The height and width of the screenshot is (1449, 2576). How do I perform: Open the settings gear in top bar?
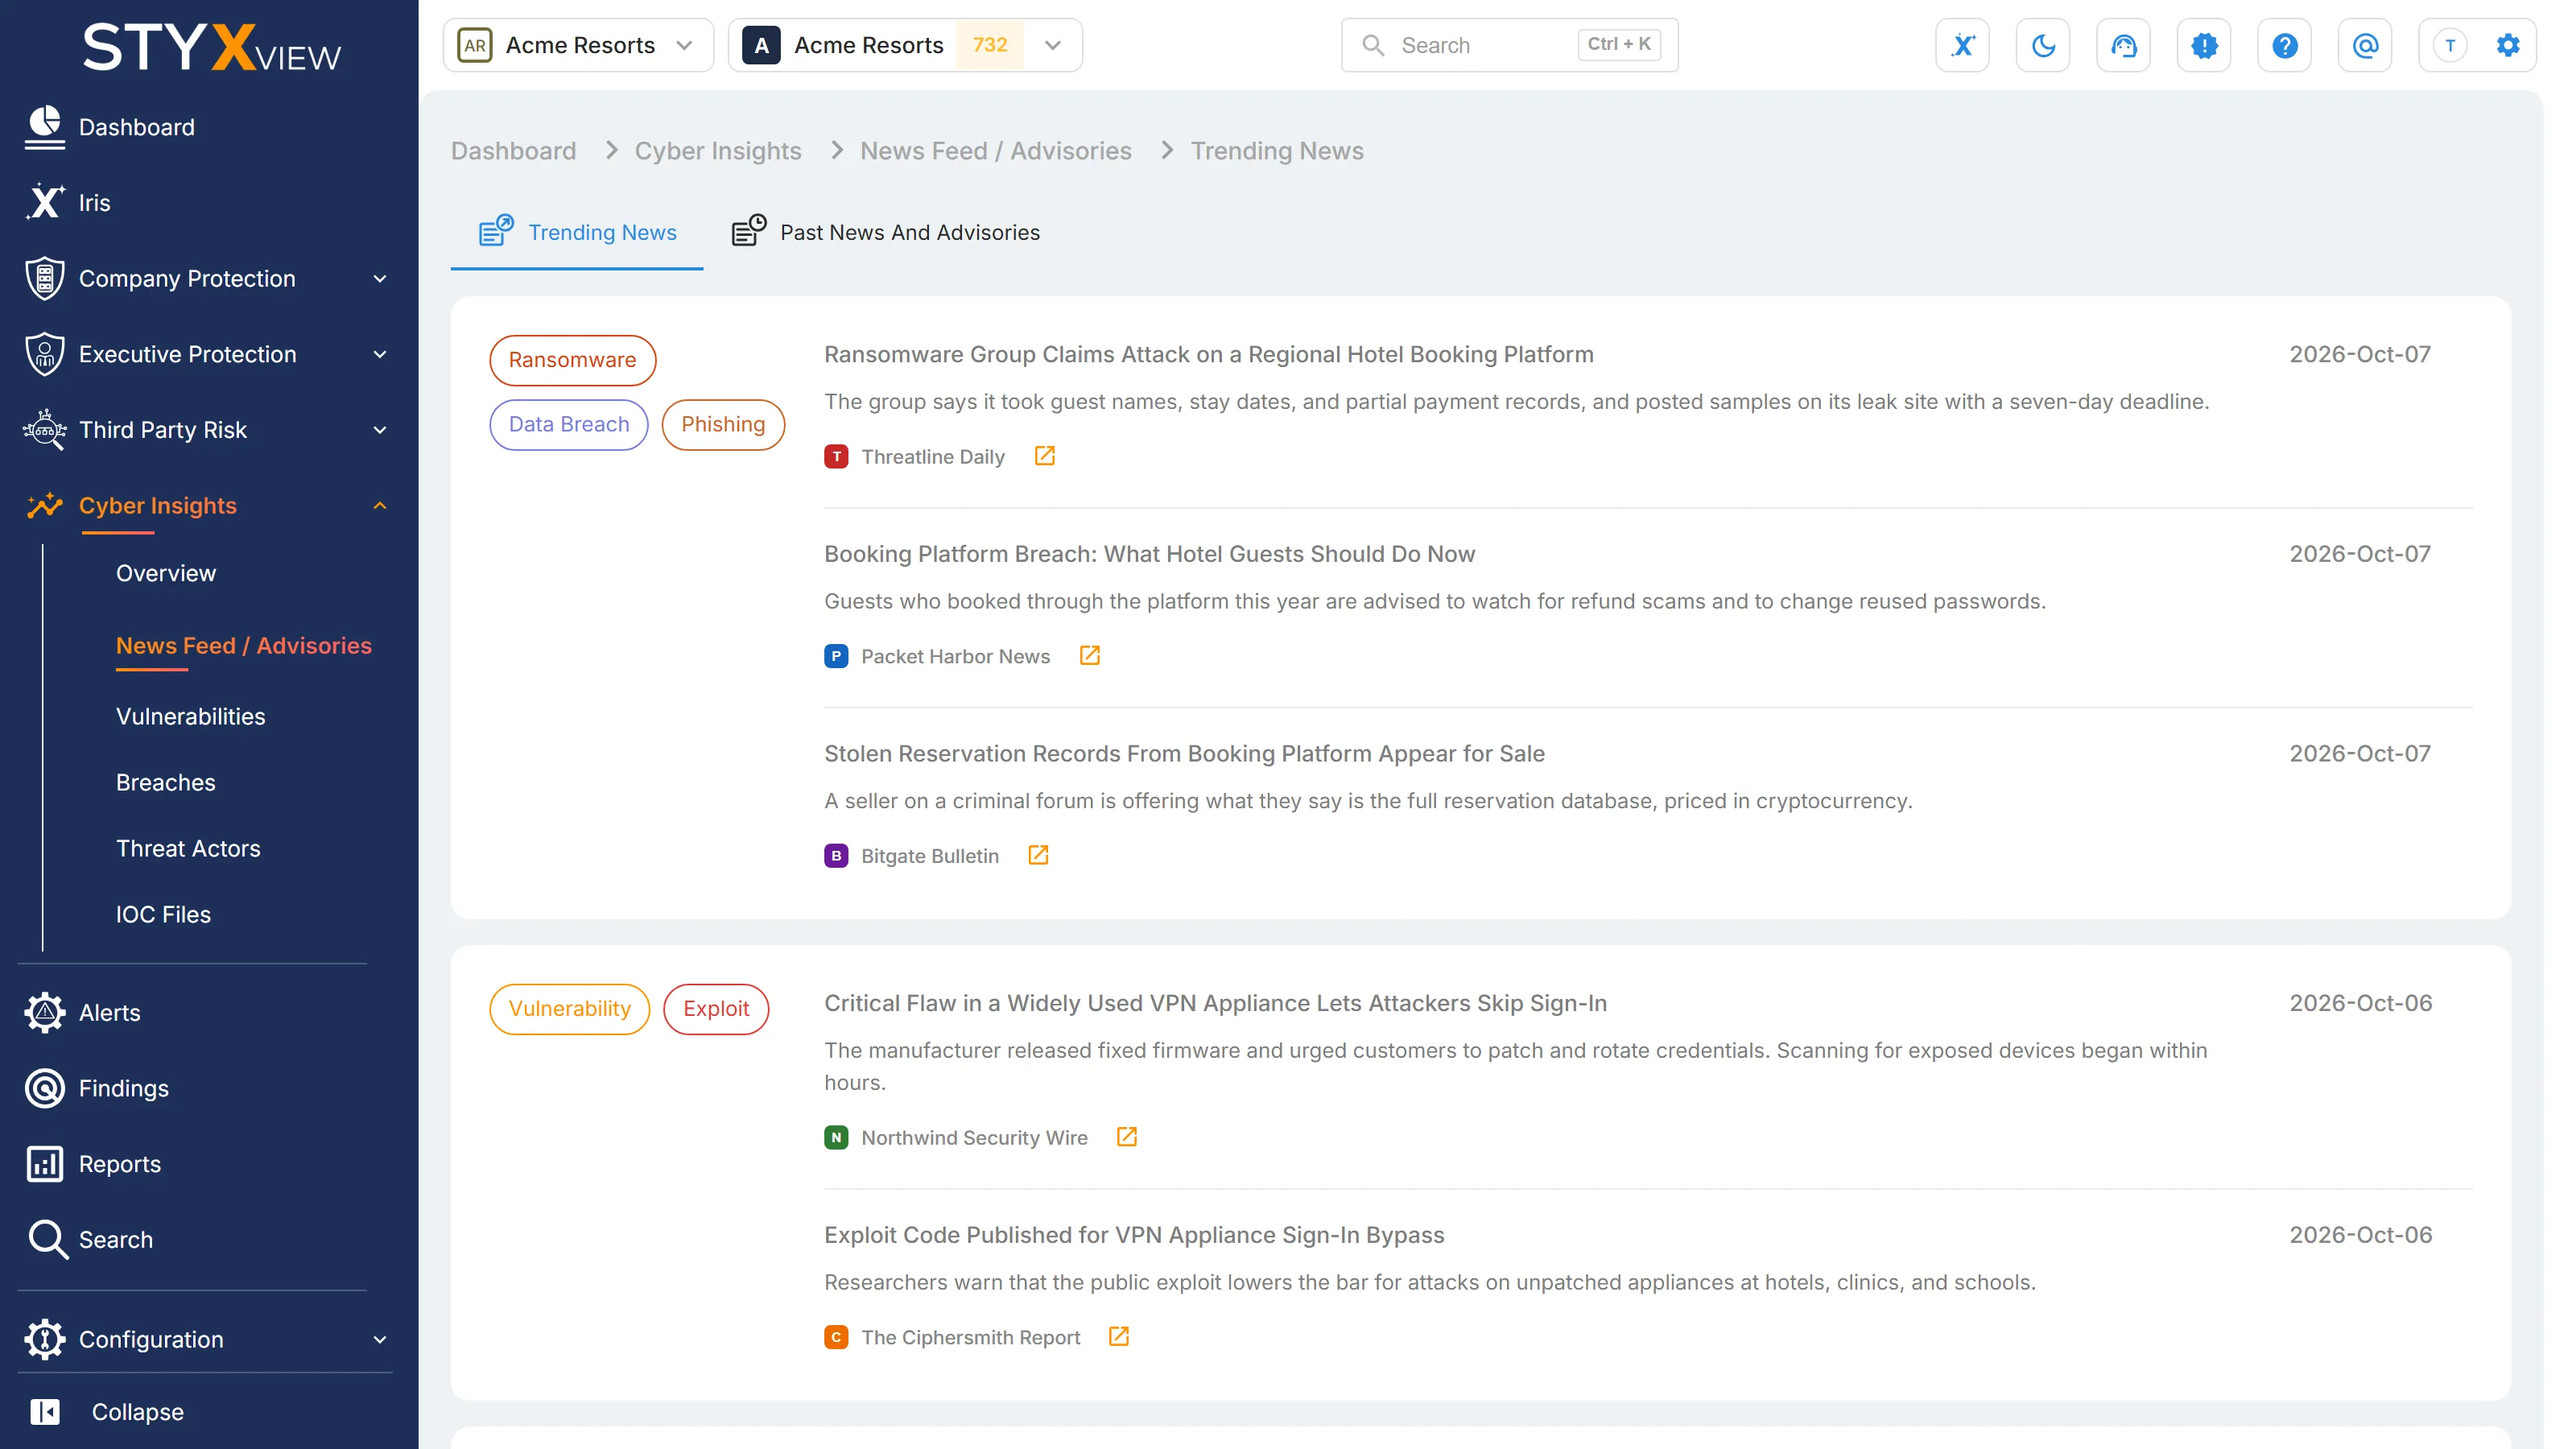2507,45
